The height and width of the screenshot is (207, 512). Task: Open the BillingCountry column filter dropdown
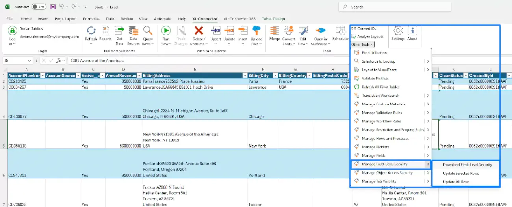click(x=310, y=76)
